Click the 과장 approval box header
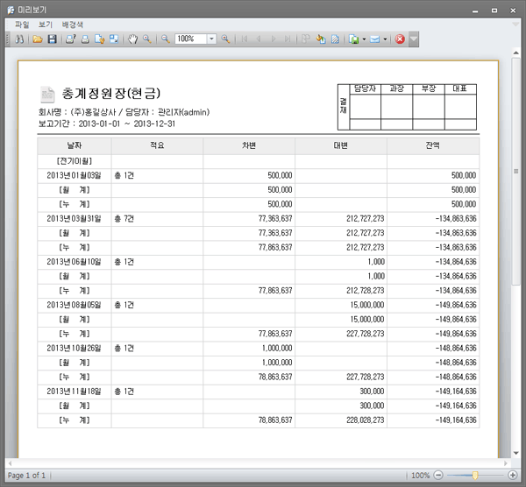 [396, 88]
